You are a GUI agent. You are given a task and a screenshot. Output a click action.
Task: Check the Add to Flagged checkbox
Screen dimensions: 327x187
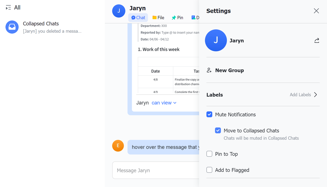pos(209,170)
